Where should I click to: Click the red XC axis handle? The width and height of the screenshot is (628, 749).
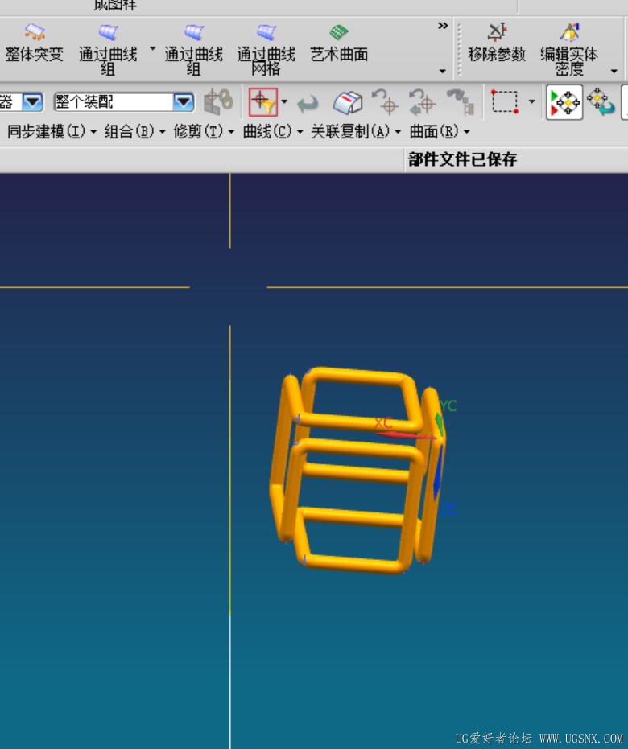tap(405, 434)
